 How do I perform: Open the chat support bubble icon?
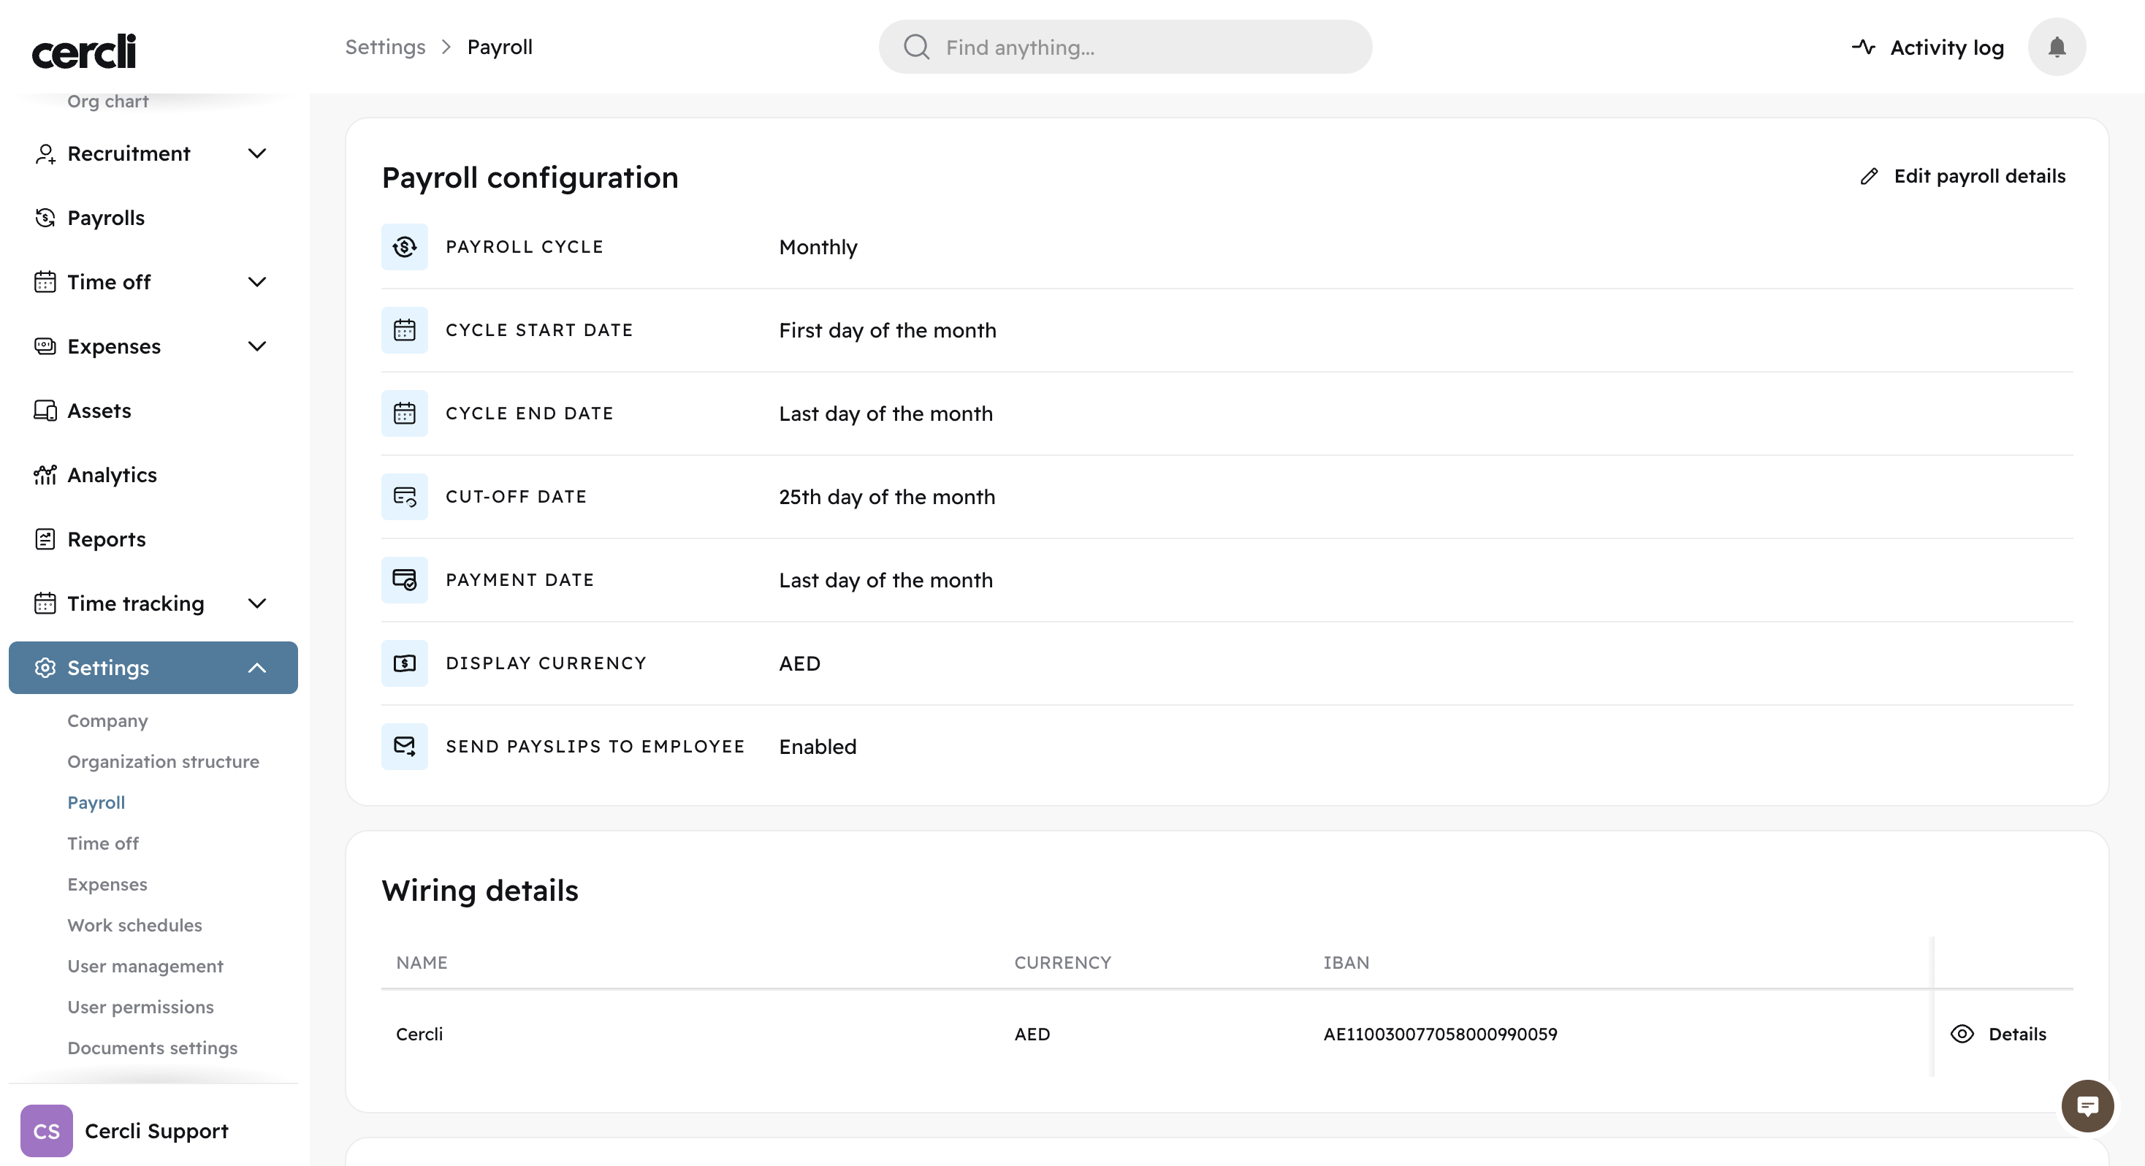pyautogui.click(x=2087, y=1105)
